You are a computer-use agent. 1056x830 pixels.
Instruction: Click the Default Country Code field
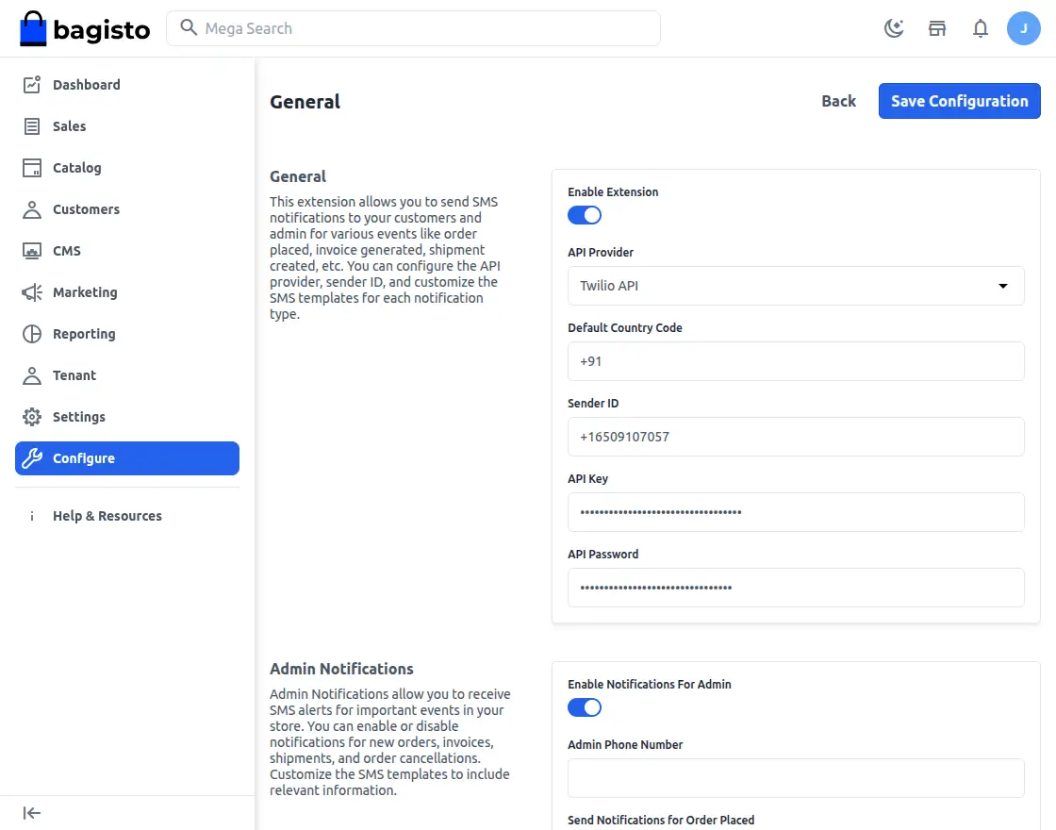[796, 361]
